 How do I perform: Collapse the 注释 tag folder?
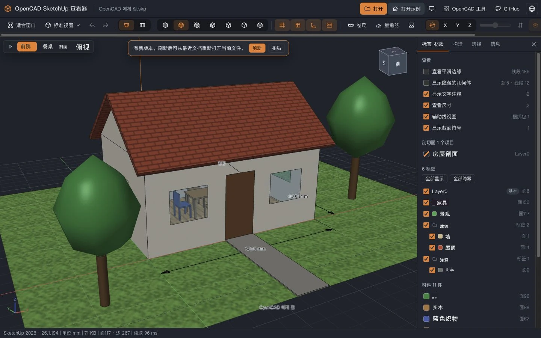tap(435, 259)
